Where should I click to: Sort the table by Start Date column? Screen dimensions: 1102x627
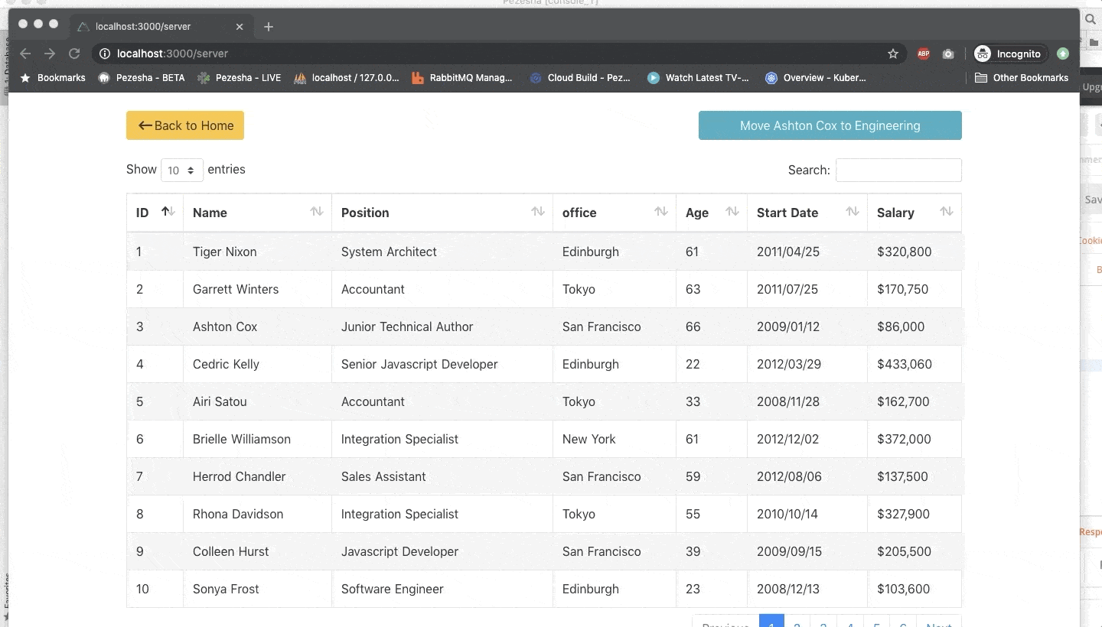coord(807,213)
